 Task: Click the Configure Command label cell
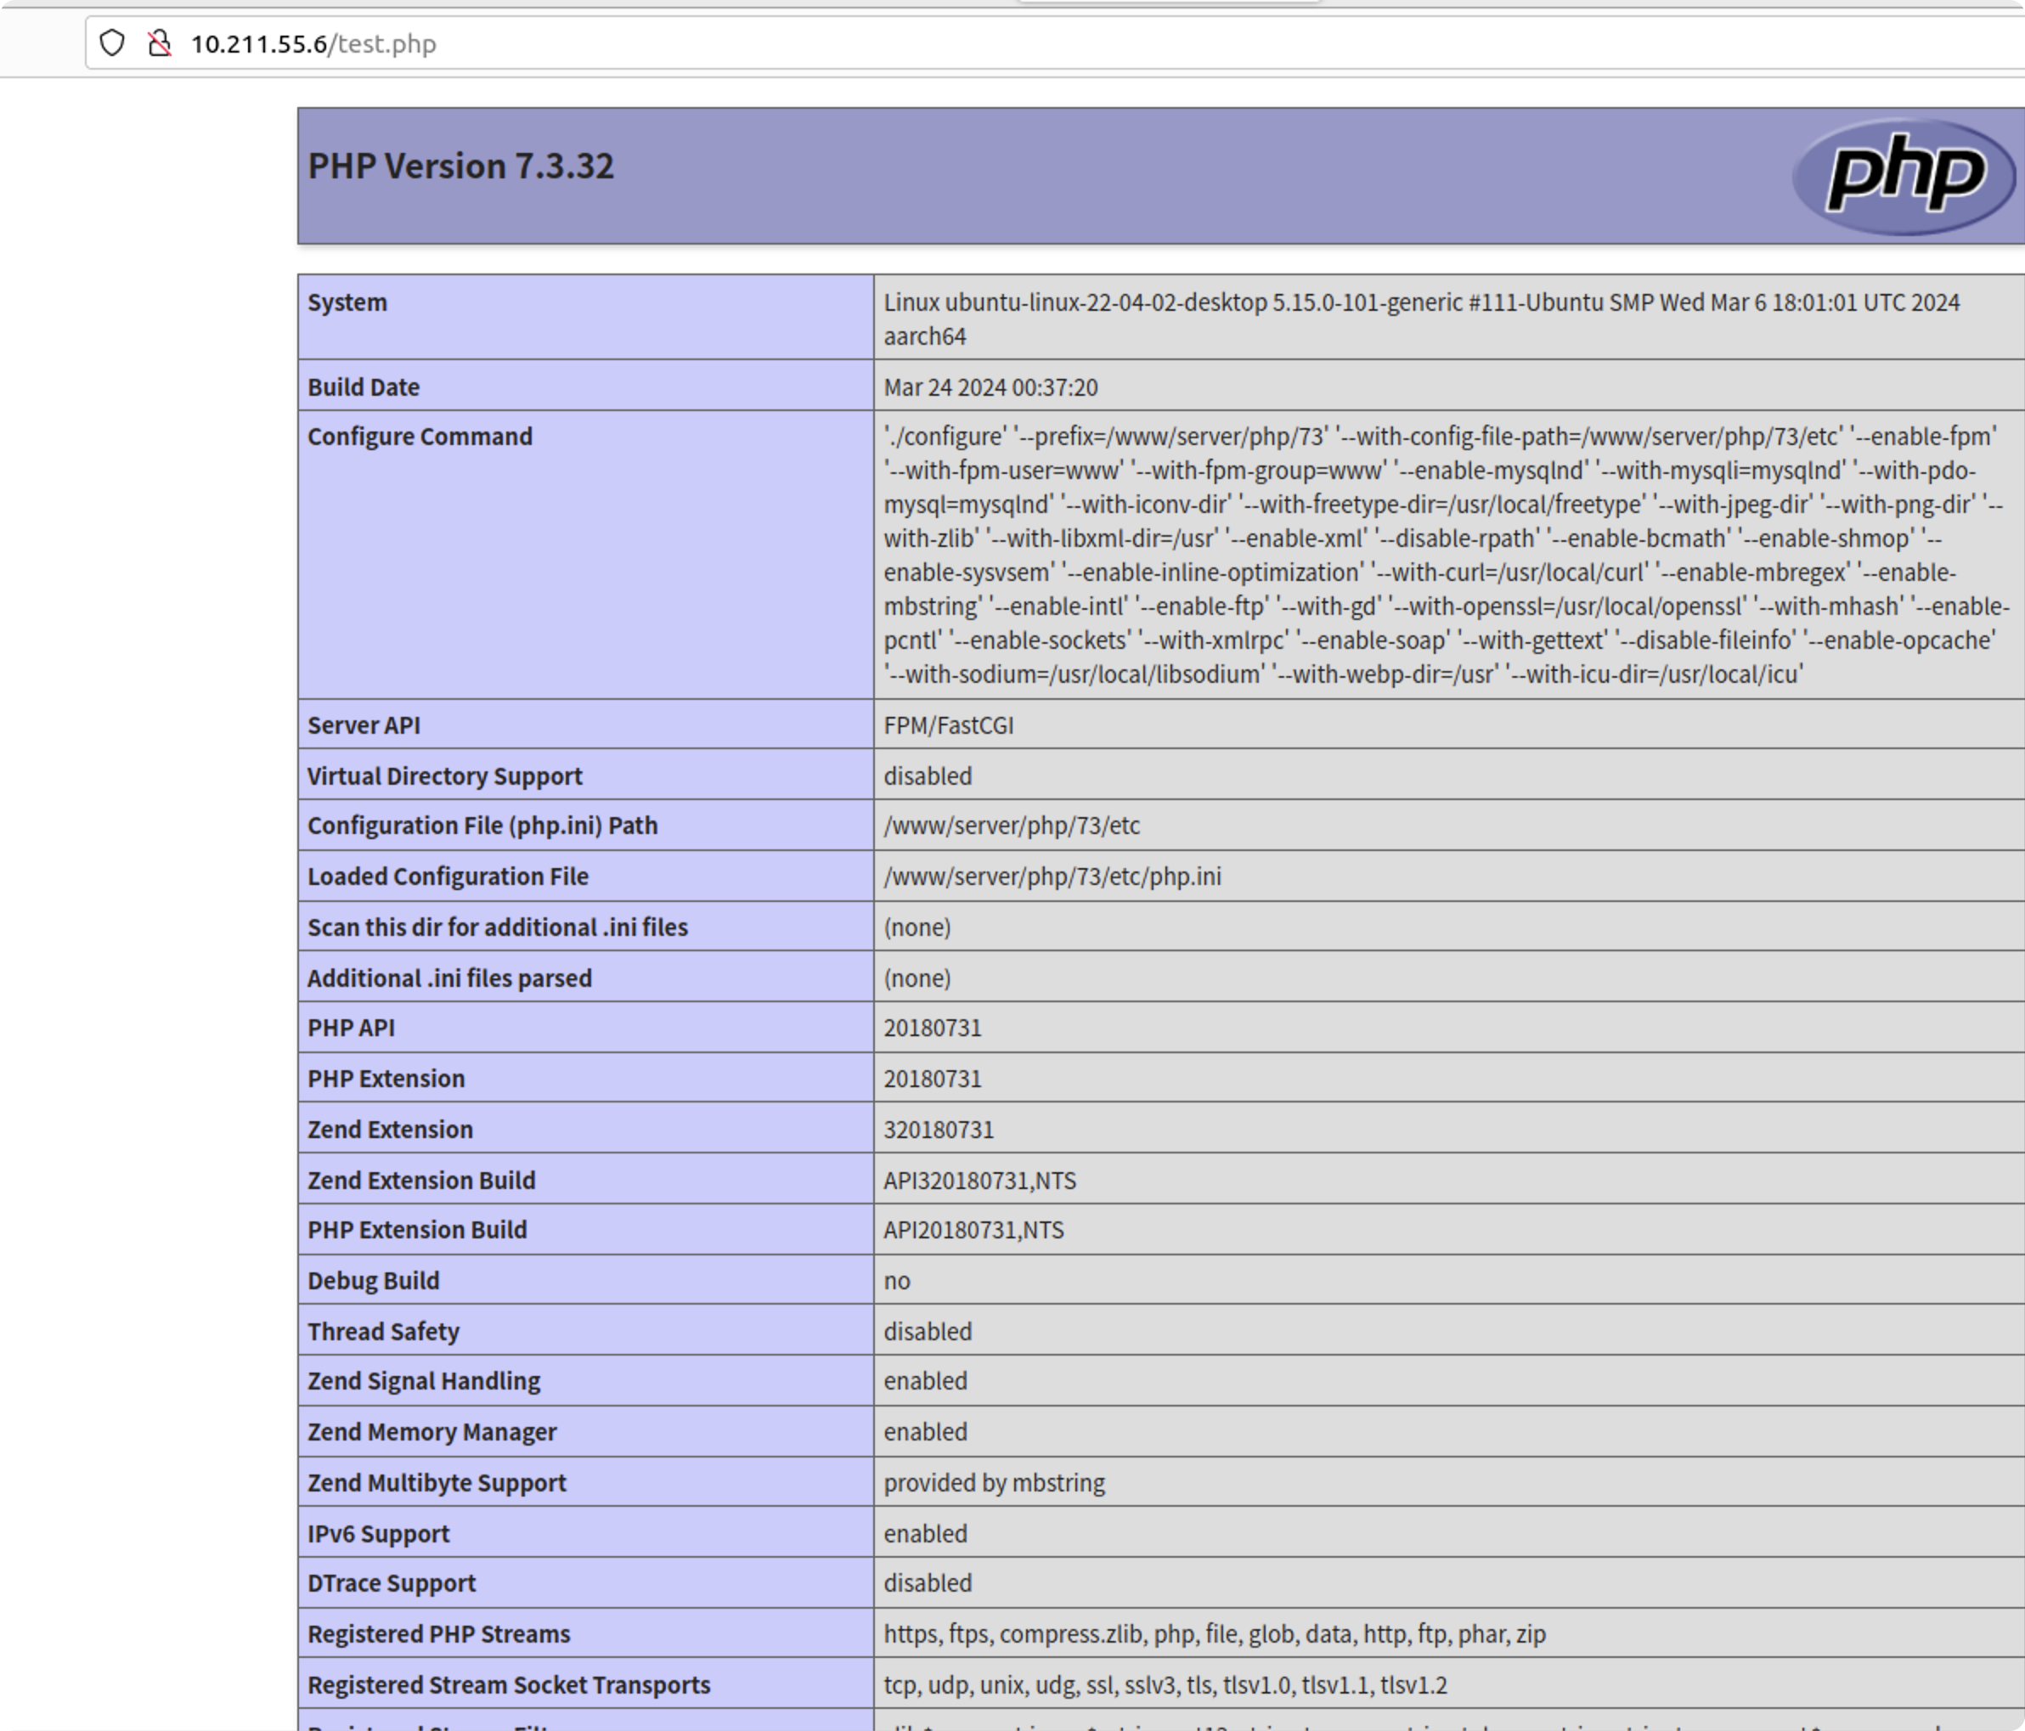click(x=420, y=436)
